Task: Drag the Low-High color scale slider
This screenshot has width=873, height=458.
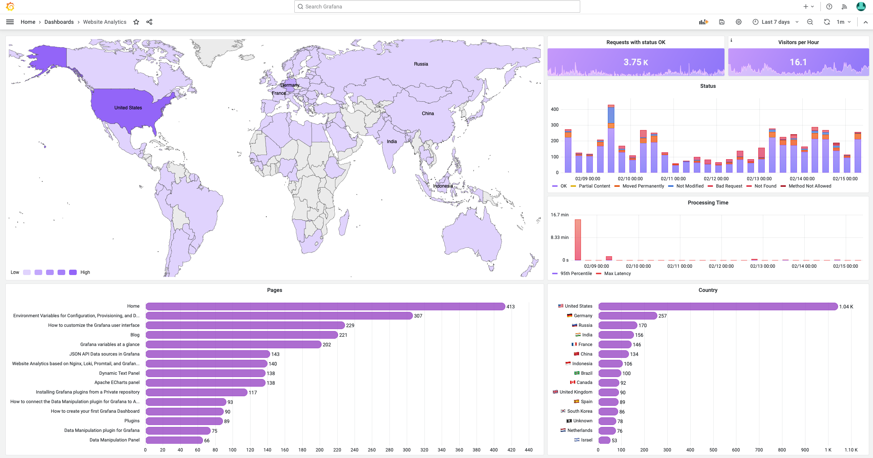Action: pyautogui.click(x=49, y=272)
